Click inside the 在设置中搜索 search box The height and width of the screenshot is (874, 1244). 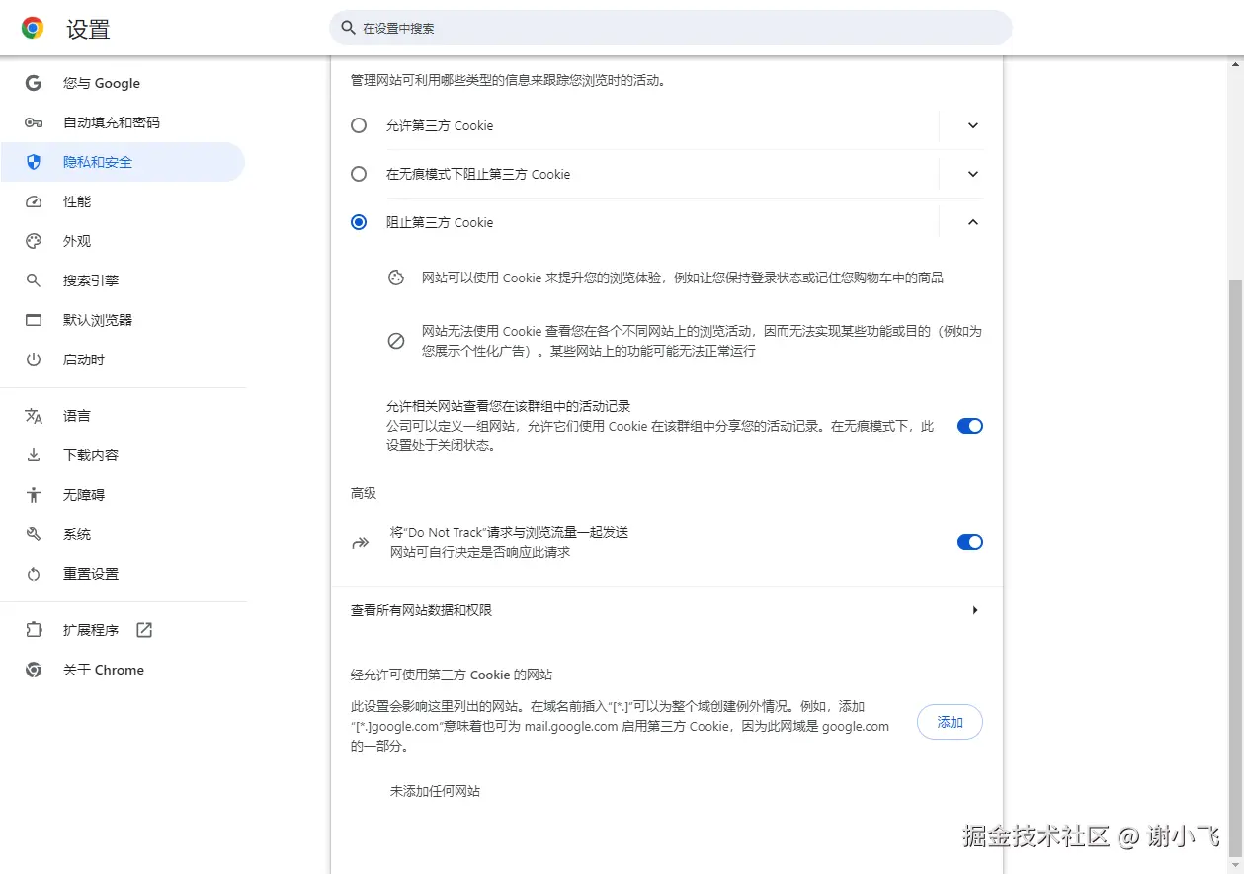tap(671, 28)
